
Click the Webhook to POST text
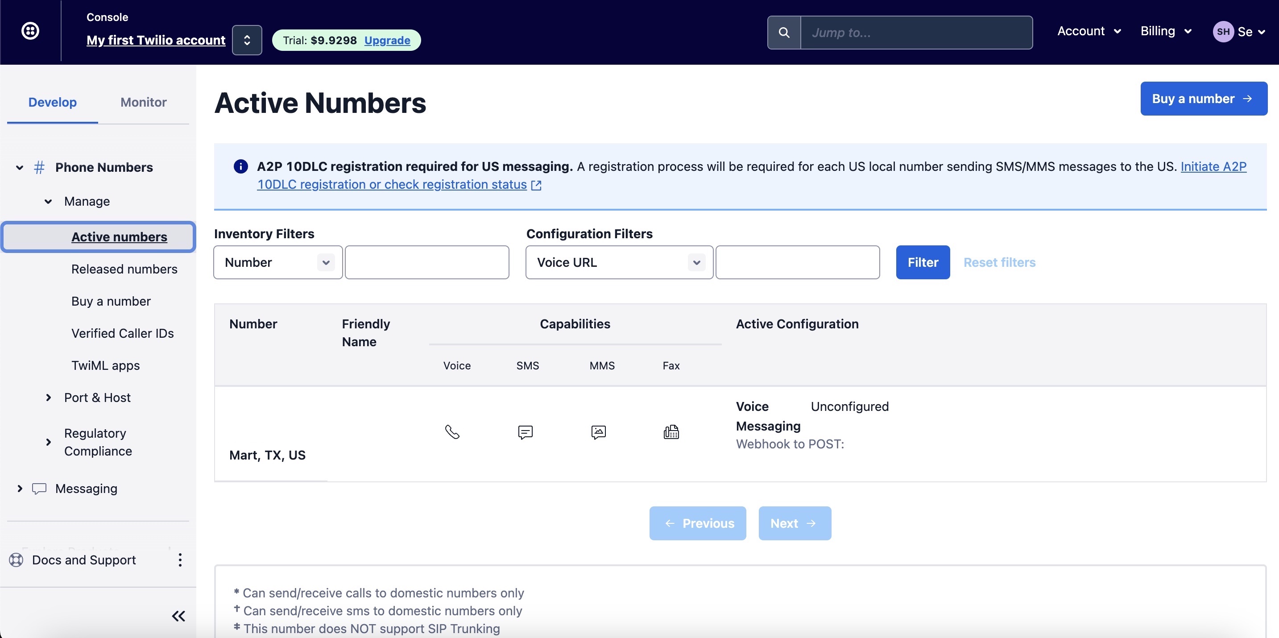point(790,444)
